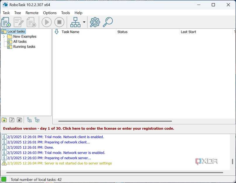Select the Local tasks tree node
The width and height of the screenshot is (236, 183).
(x=16, y=31)
